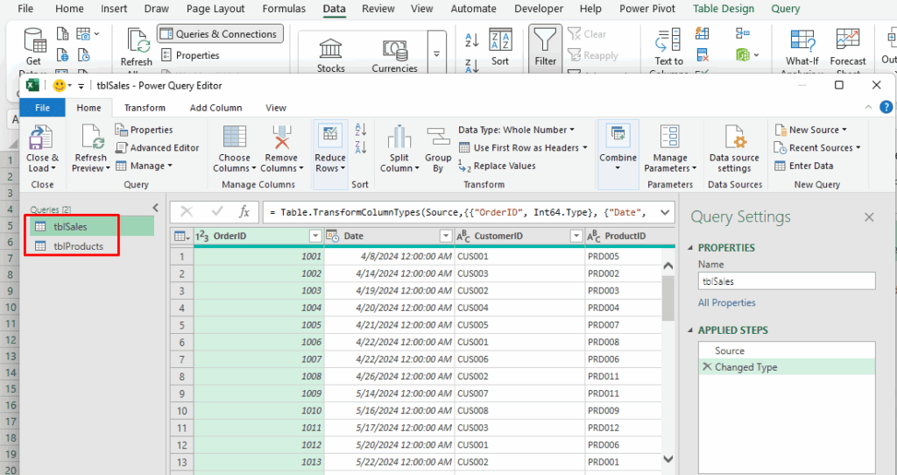Expand the Data Type: Whole Number dropdown
The width and height of the screenshot is (897, 475).
[516, 130]
